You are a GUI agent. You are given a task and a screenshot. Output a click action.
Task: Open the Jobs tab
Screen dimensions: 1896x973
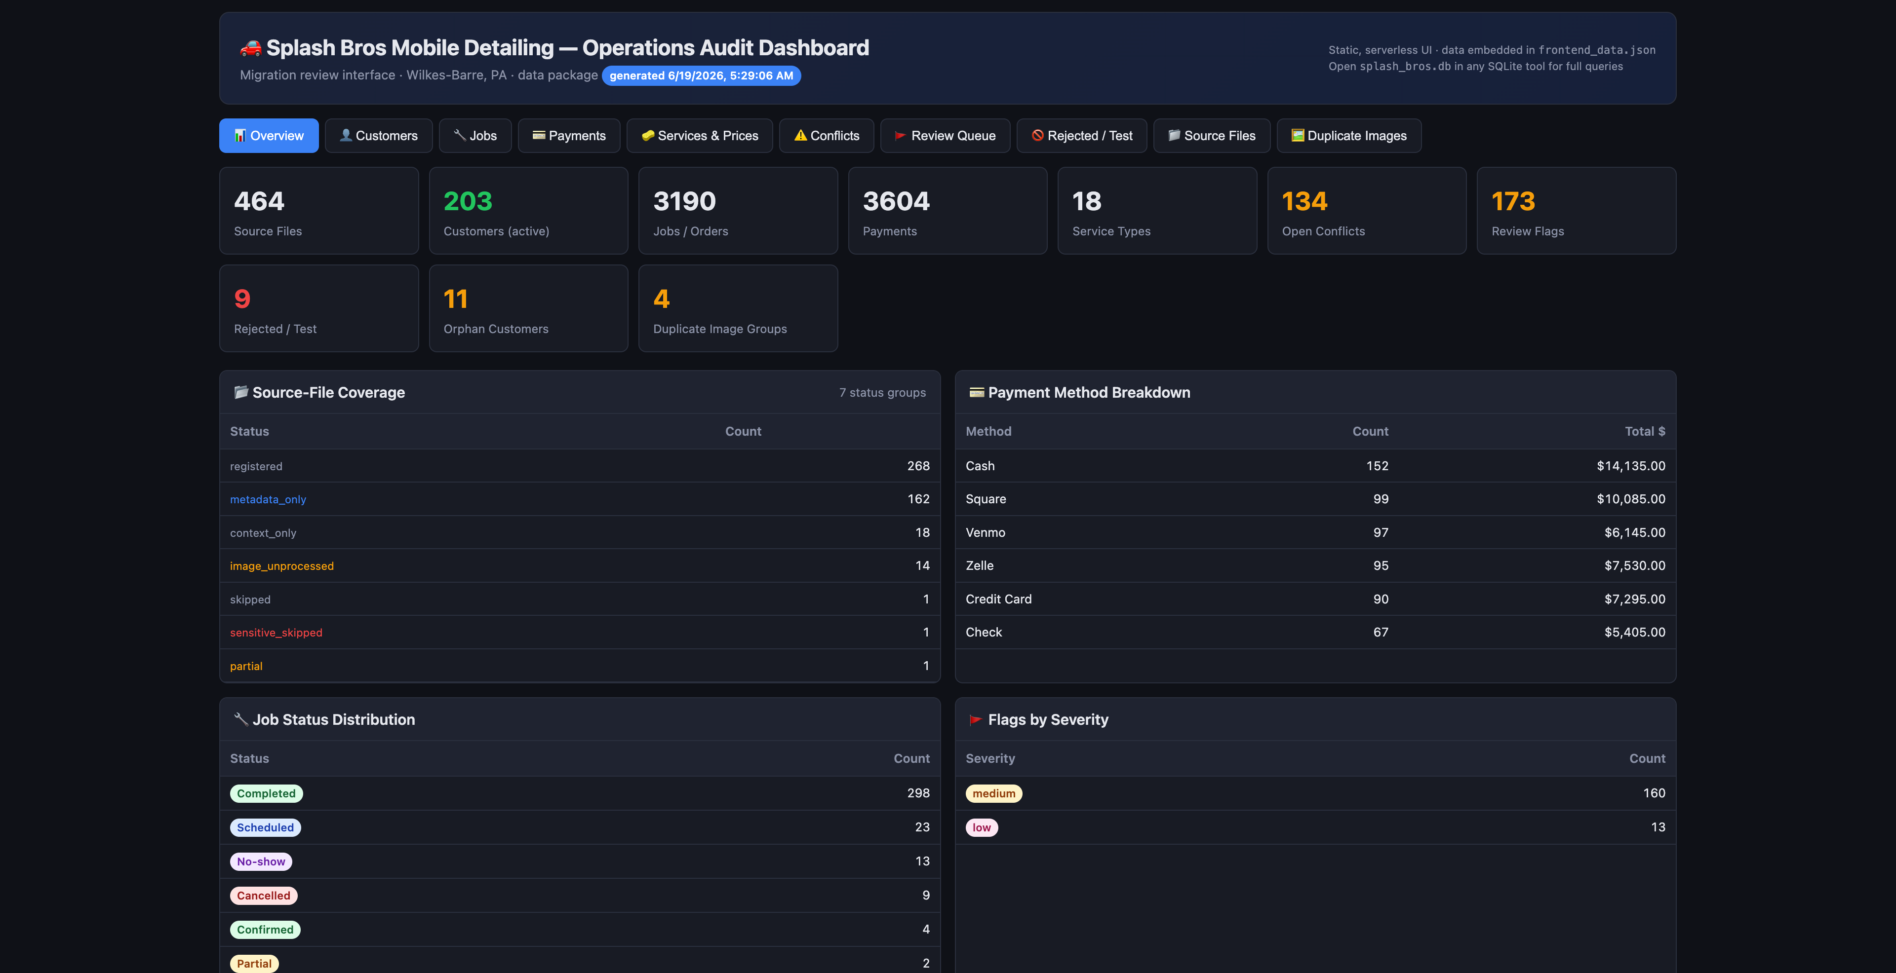pos(474,135)
